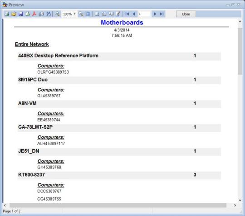Click the scroll up arrow
245x216 pixels.
coord(240,21)
